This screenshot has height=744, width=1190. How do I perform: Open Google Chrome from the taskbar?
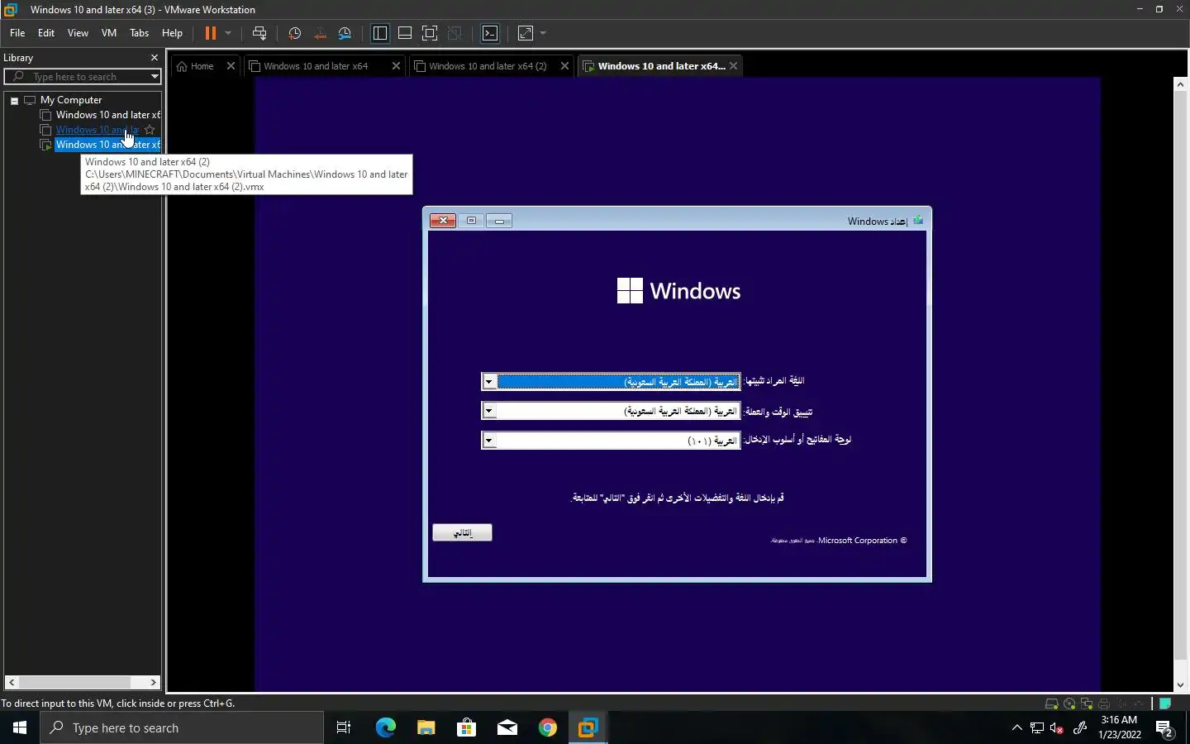548,727
